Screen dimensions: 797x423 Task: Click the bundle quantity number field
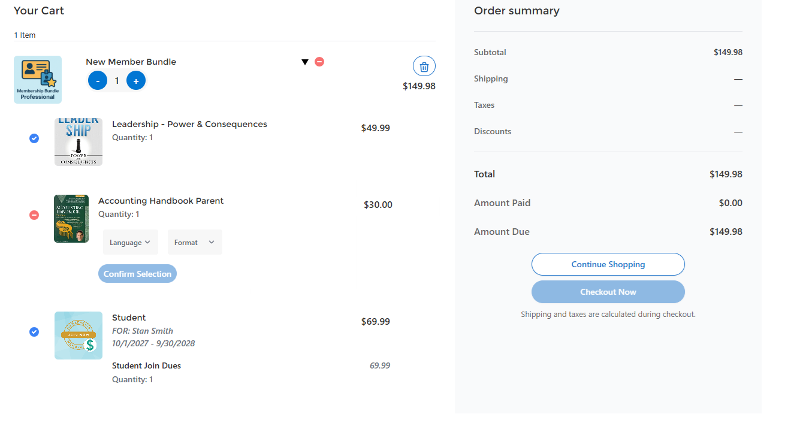(x=117, y=81)
